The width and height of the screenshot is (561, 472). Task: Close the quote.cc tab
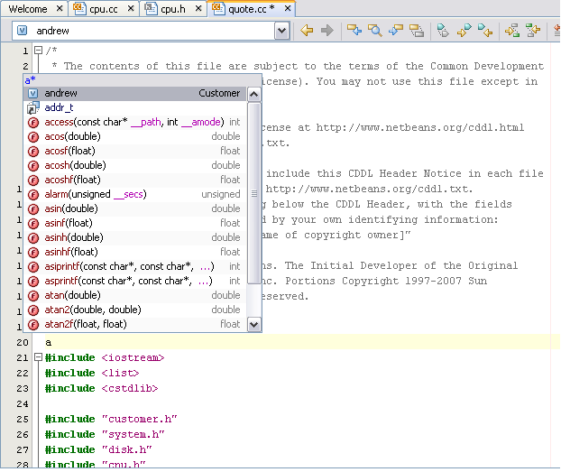288,9
